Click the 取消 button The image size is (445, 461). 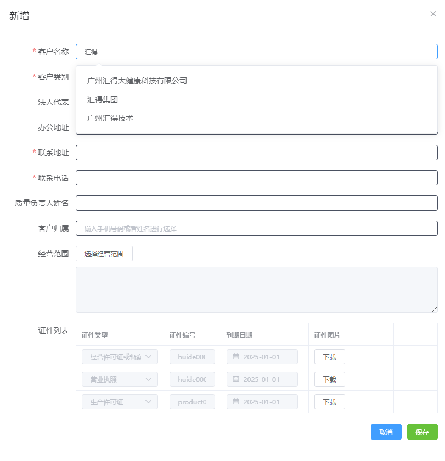386,432
